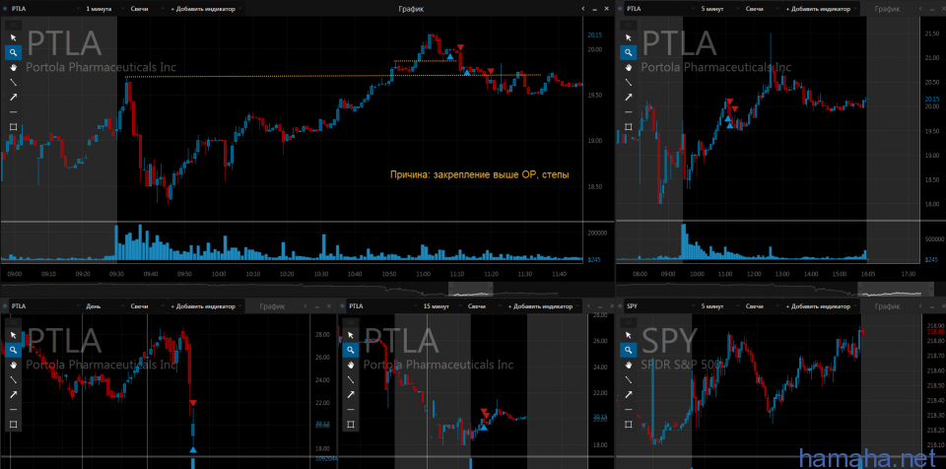This screenshot has height=469, width=946.
Task: Click the blue buy marker on the День chart
Action: (192, 449)
